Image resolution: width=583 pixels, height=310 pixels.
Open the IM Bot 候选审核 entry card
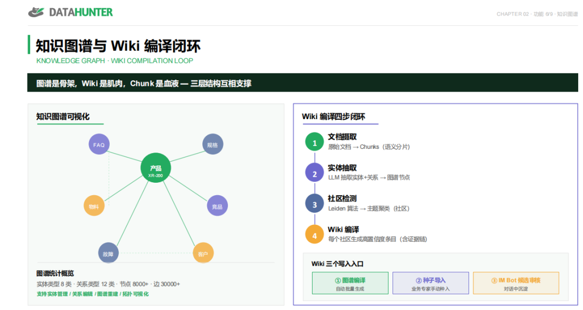point(516,283)
